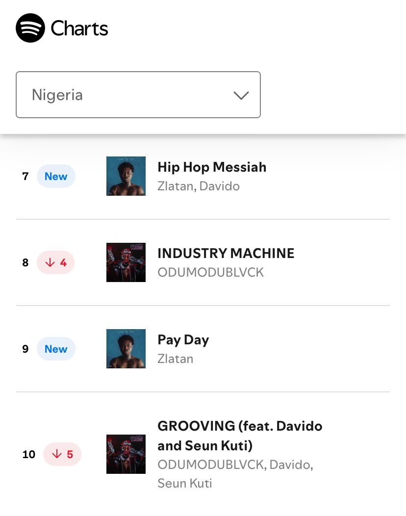Click the down 5 position badge
406x516 pixels.
(62, 454)
